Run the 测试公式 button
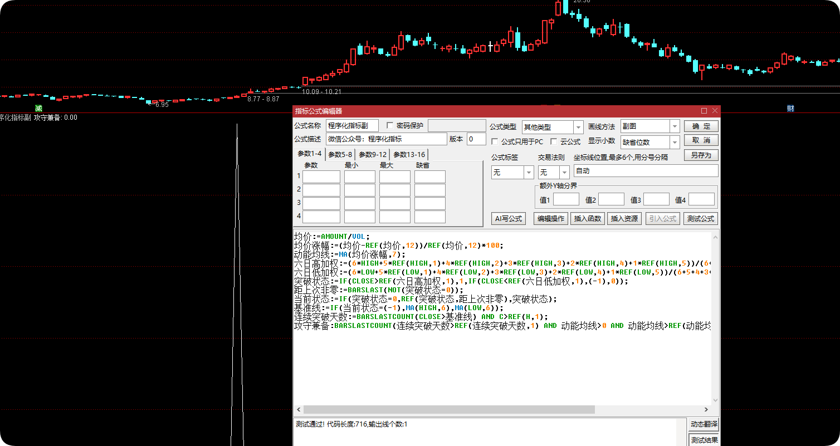 pyautogui.click(x=701, y=219)
